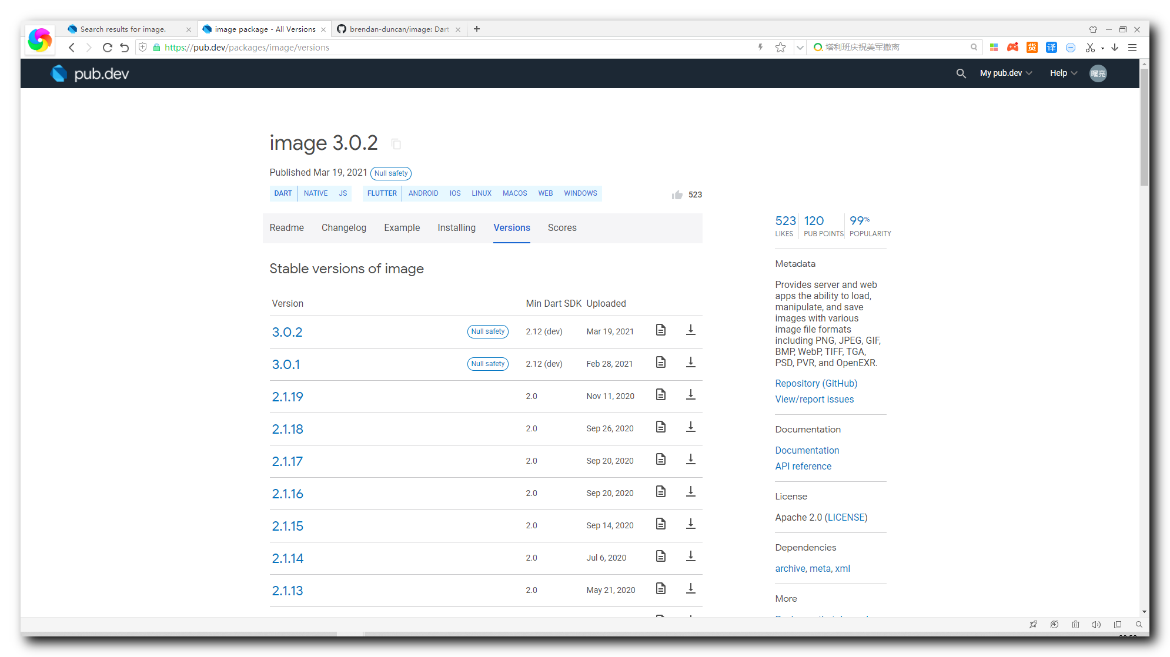Open changelog document icon for version 2.1.18
Viewport: 1170px width, 657px height.
tap(661, 427)
